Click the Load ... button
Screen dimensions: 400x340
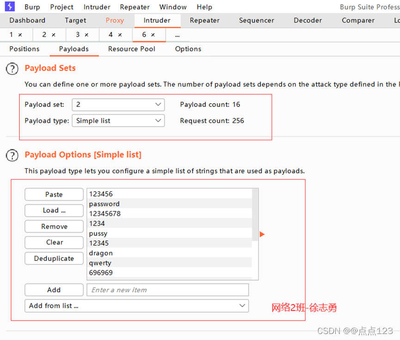click(54, 210)
